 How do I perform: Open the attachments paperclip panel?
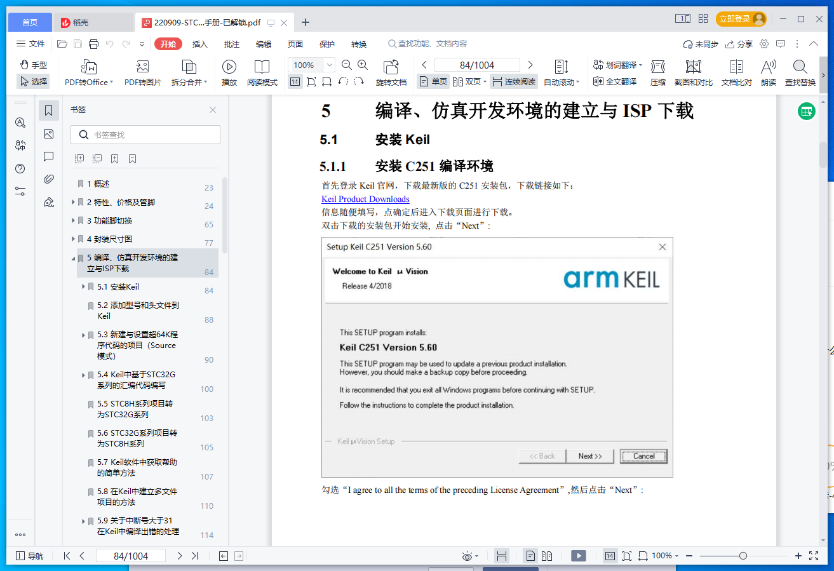(x=49, y=179)
